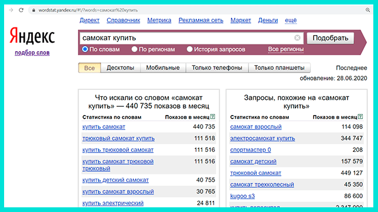Viewport: 378px width, 212px height.
Task: Switch to 'Только телефоны' tab
Action: (x=217, y=68)
